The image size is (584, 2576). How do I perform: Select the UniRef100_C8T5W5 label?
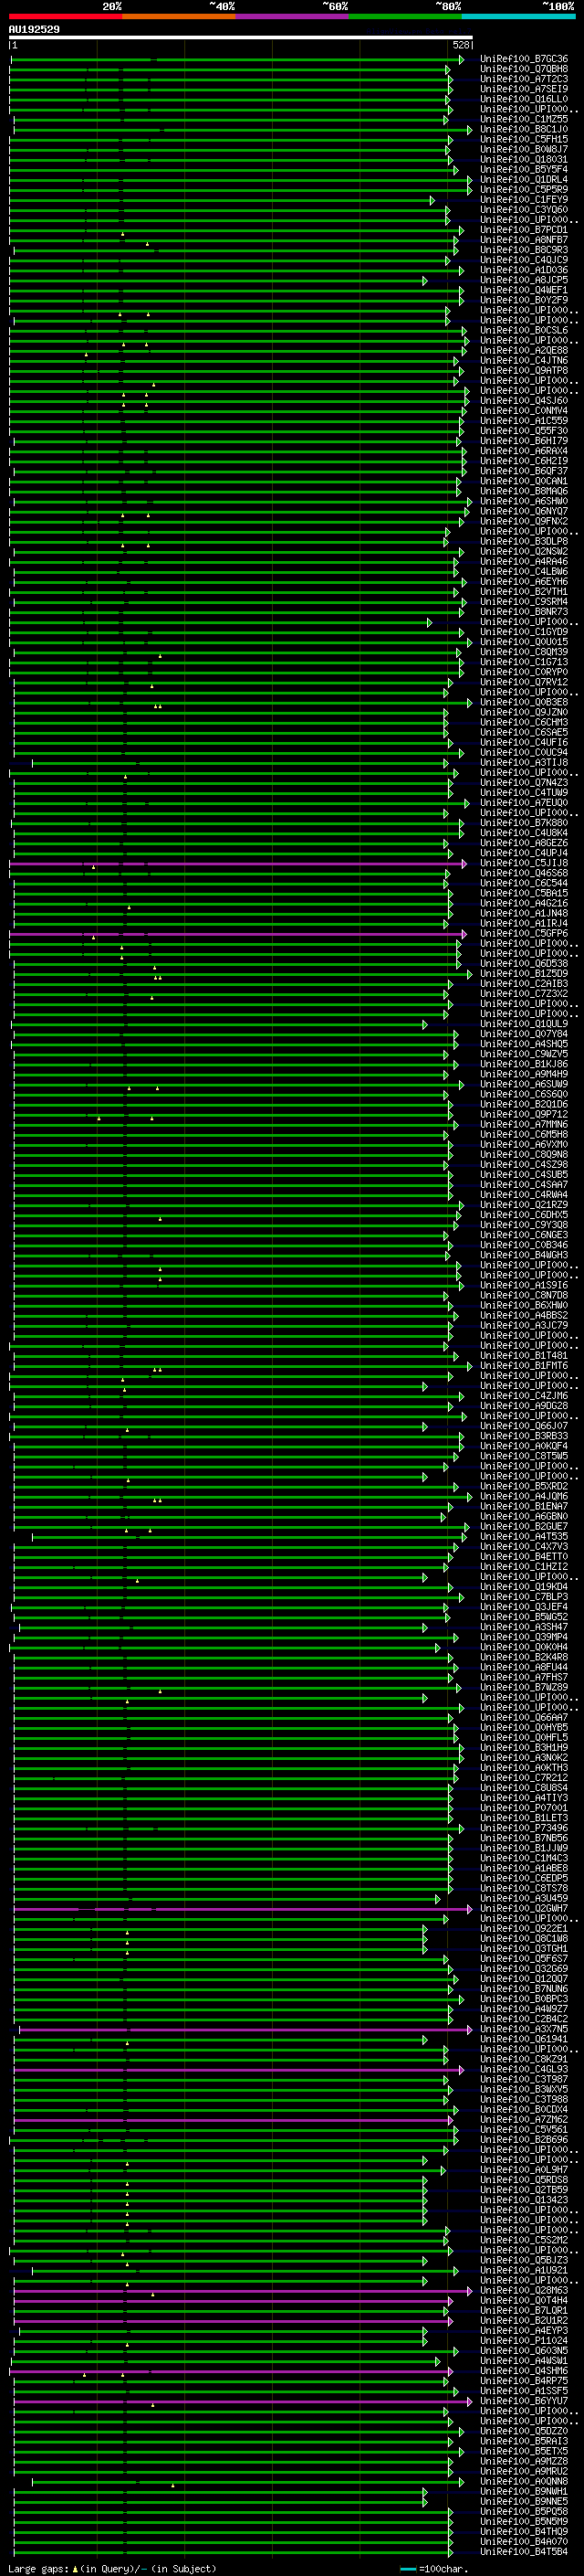tap(524, 1456)
